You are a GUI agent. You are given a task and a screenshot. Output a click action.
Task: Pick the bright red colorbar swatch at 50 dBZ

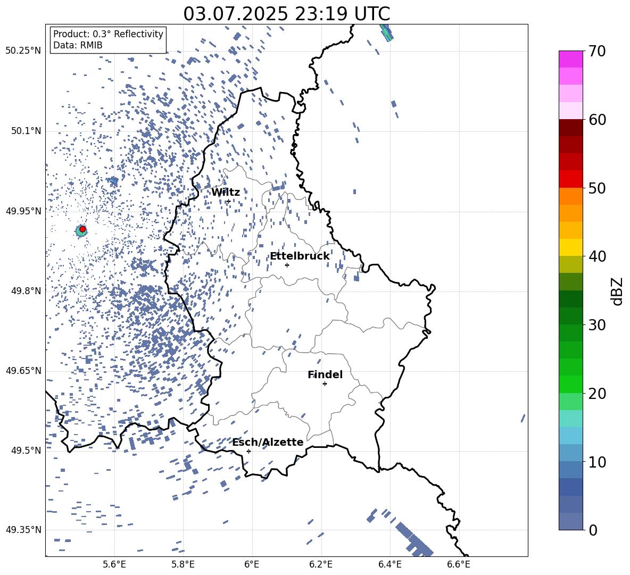click(570, 179)
